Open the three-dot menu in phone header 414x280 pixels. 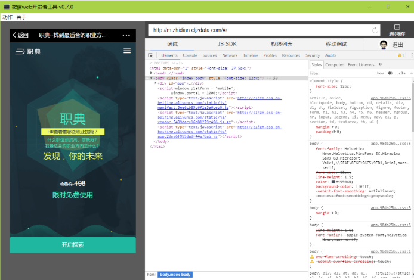coord(126,35)
